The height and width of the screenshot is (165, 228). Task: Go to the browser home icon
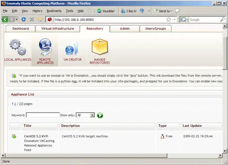click(40, 19)
